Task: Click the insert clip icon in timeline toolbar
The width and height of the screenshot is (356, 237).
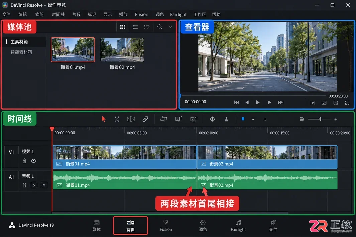Action: pos(164,119)
